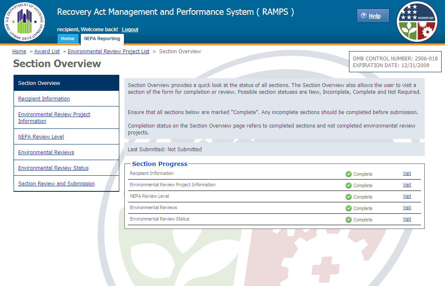Screen dimensions: 445x286
Task: Open Recipient Information in the sidebar
Action: (44, 99)
